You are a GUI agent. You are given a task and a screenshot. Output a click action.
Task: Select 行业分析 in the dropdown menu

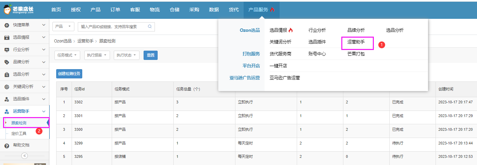tap(317, 30)
